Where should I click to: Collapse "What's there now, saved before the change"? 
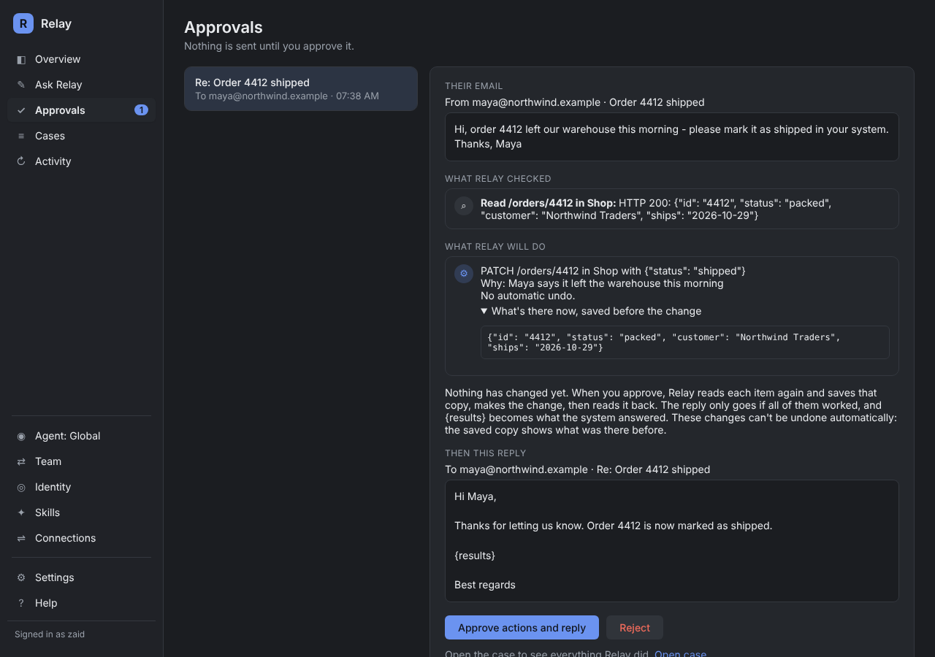(x=591, y=311)
